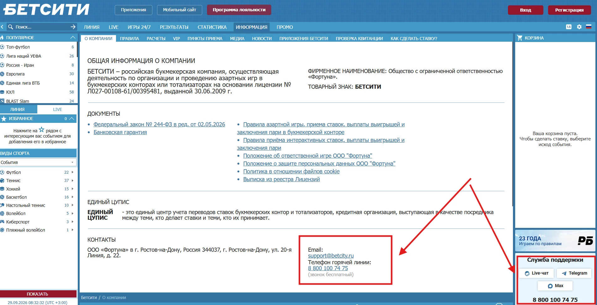Collapse sidebar with left chevron icon
Screen dimensions: 597x305
pyautogui.click(x=2, y=27)
